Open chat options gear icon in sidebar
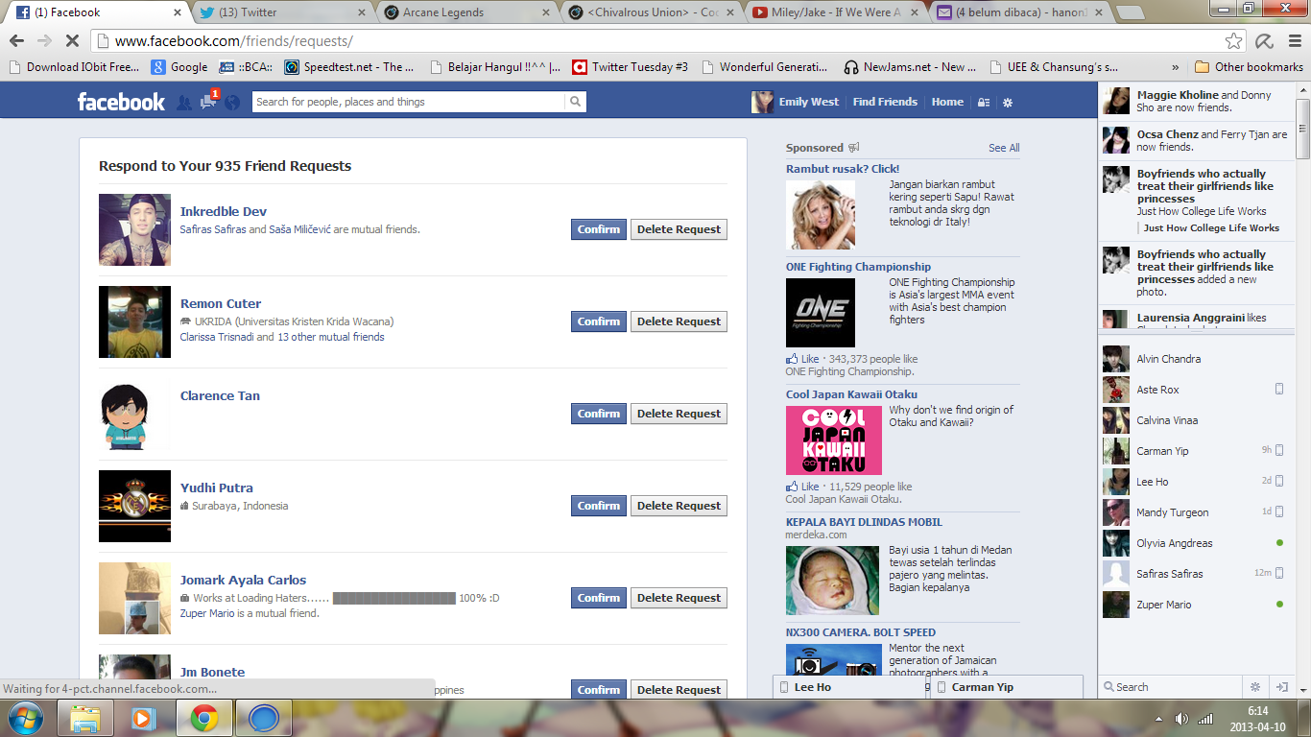The image size is (1311, 737). 1254,687
